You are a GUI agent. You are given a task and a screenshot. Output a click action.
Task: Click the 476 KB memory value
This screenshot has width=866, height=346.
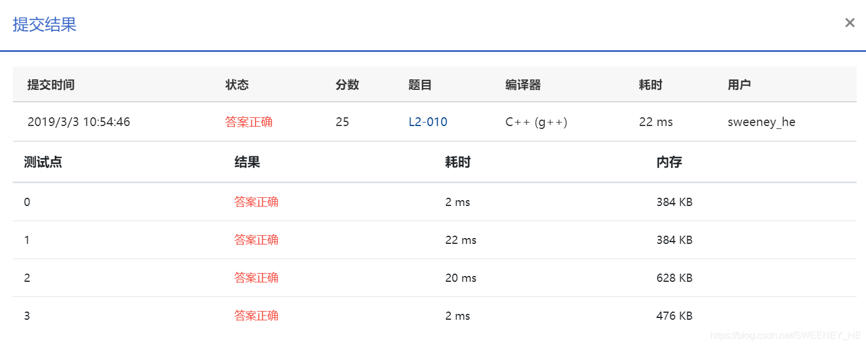pos(674,316)
